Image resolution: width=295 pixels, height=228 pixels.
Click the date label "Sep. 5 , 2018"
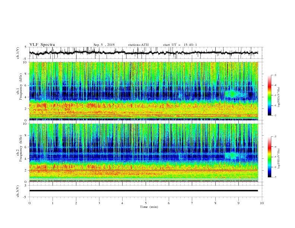pyautogui.click(x=104, y=45)
